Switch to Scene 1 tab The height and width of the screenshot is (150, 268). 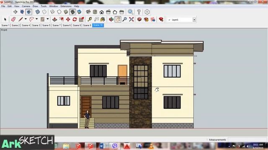pyautogui.click(x=5, y=25)
